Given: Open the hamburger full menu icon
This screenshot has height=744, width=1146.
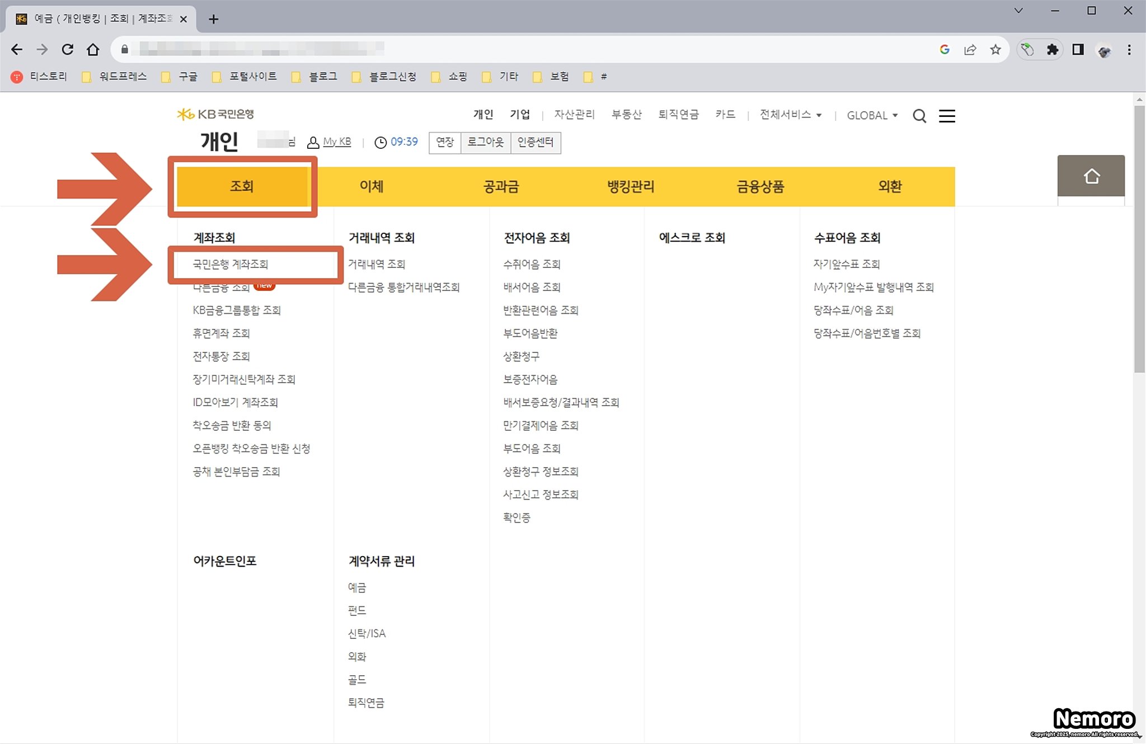Looking at the screenshot, I should (x=947, y=116).
